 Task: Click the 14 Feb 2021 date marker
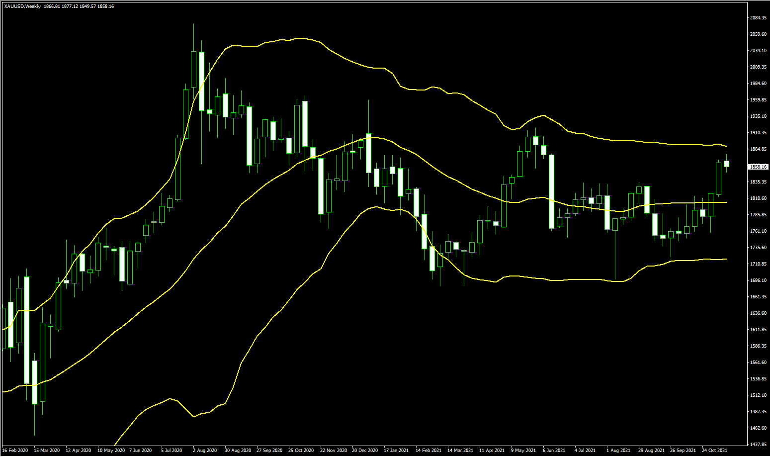428,451
